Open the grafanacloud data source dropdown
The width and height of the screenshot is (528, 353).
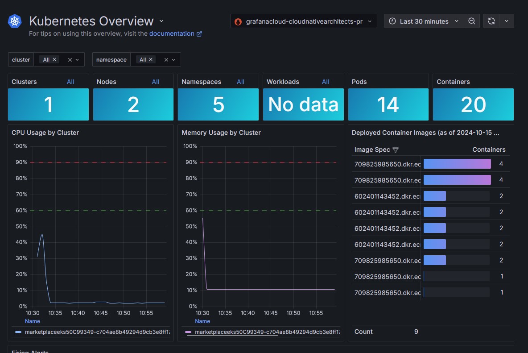(304, 21)
